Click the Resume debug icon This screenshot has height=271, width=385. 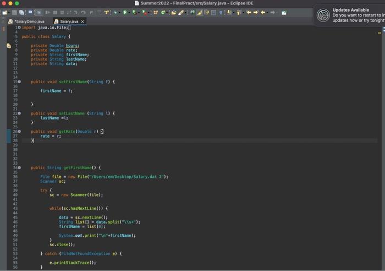(48, 12)
